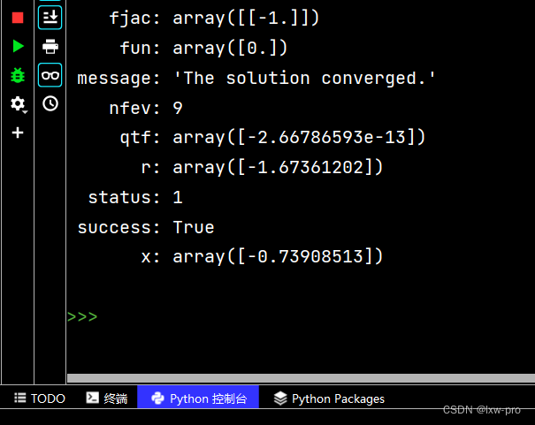Click the terminal icon beside 终端
This screenshot has height=425, width=535.
click(x=93, y=398)
